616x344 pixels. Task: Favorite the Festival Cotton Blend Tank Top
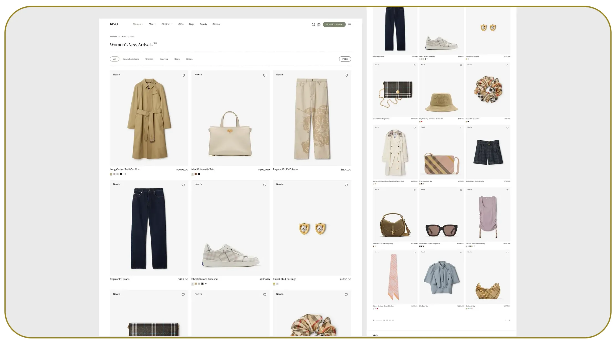[x=507, y=190]
